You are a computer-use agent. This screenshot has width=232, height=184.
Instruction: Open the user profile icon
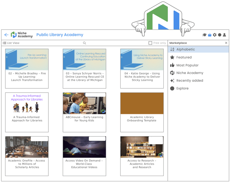point(224,35)
